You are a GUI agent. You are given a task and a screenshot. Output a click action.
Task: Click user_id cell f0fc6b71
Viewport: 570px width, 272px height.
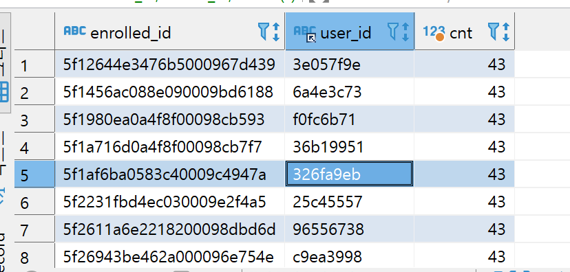point(349,120)
